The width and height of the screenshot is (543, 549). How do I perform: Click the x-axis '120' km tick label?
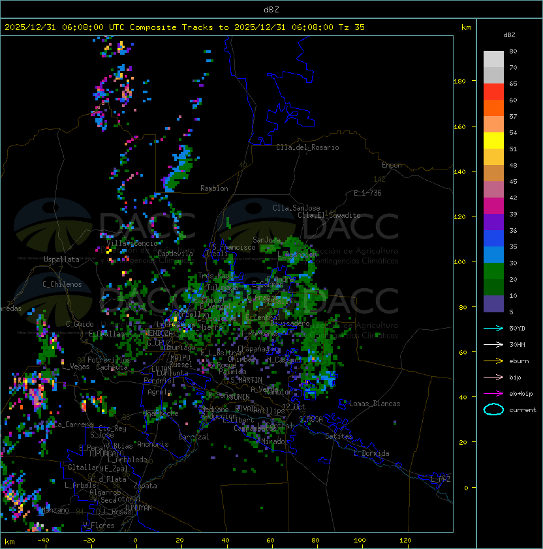tap(405, 541)
